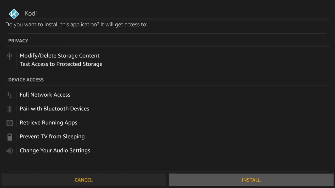Click the battery icon for sleep permission
This screenshot has height=188, width=335.
(10, 137)
